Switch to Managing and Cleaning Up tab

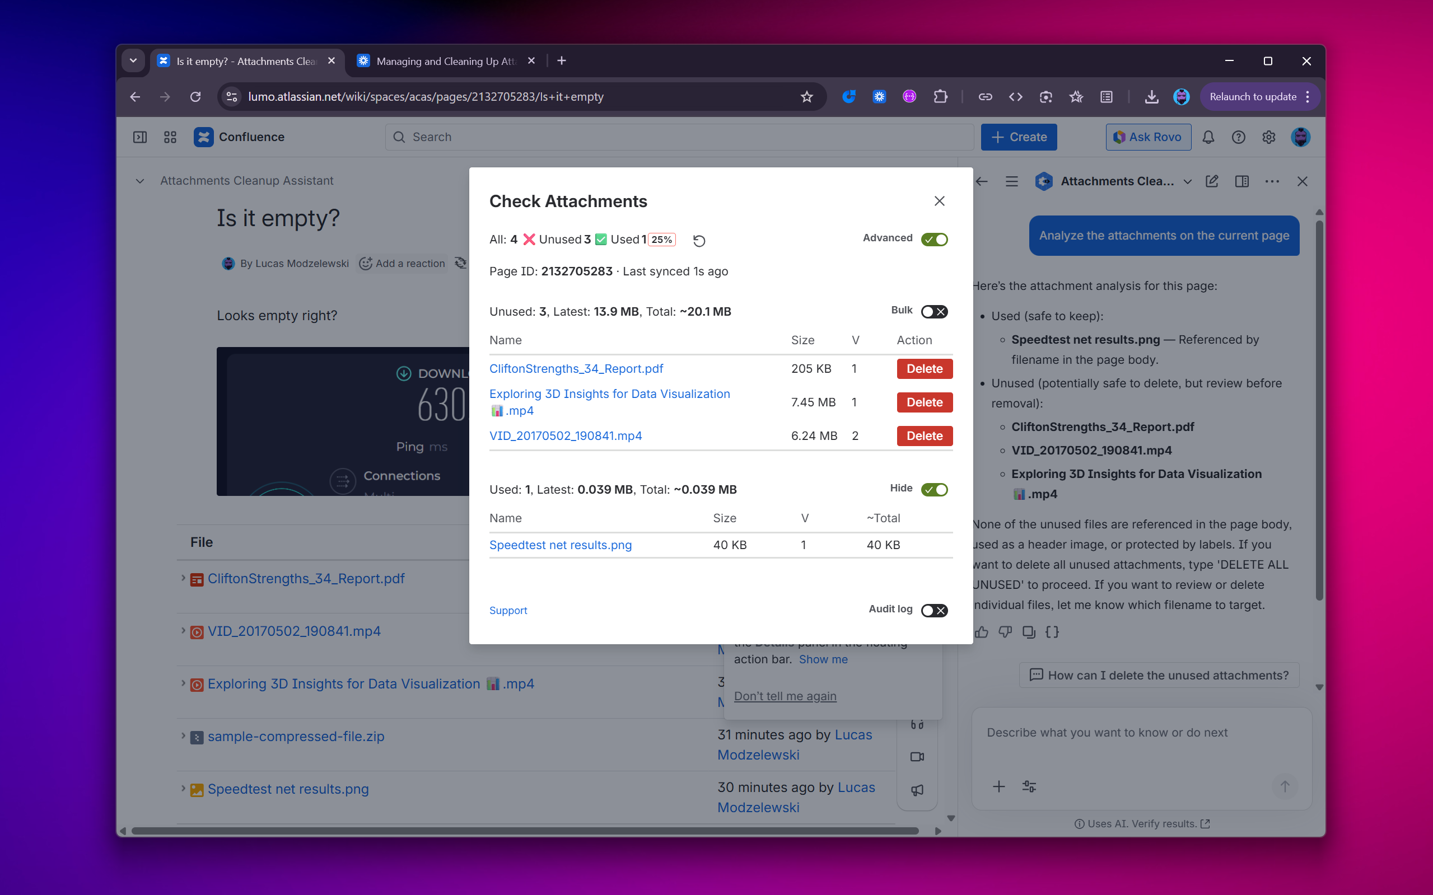pyautogui.click(x=445, y=61)
